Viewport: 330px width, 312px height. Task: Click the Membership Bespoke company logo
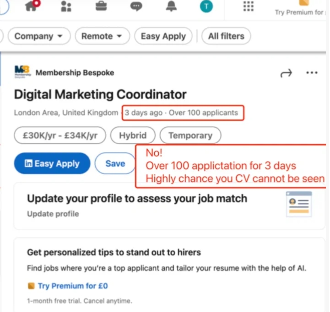point(22,71)
